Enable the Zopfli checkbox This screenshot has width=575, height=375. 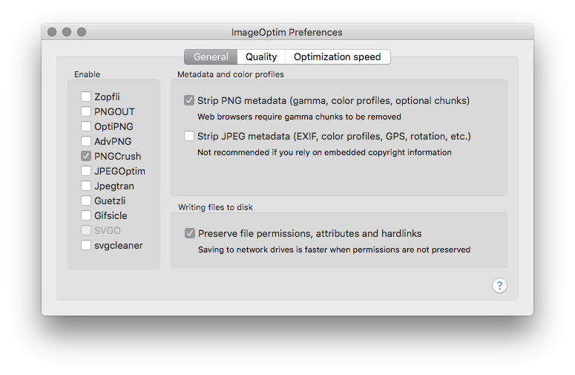tap(86, 97)
